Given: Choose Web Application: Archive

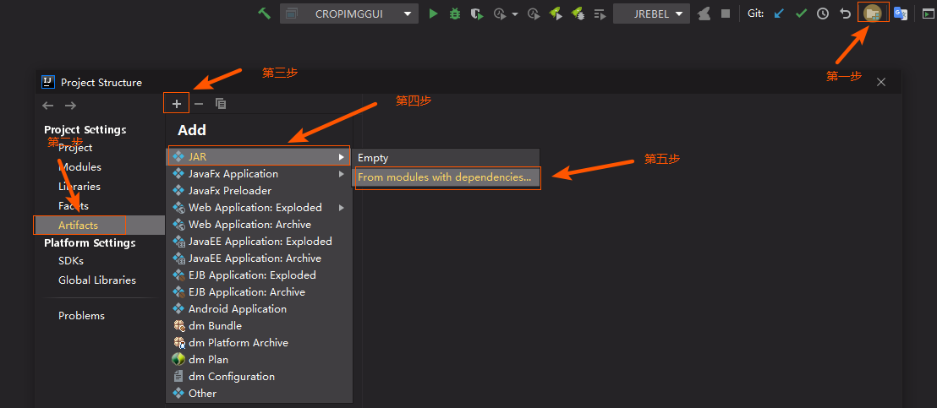Looking at the screenshot, I should pos(259,225).
